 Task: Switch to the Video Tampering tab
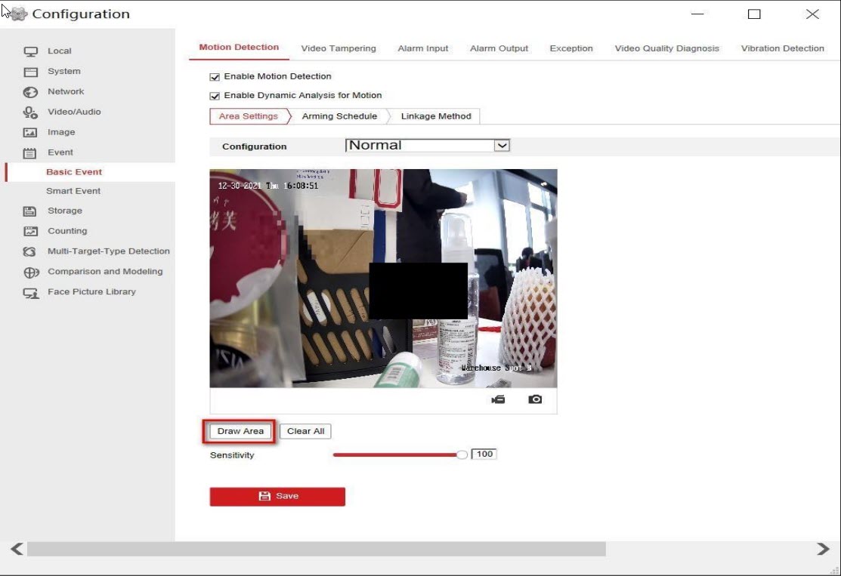pyautogui.click(x=338, y=48)
